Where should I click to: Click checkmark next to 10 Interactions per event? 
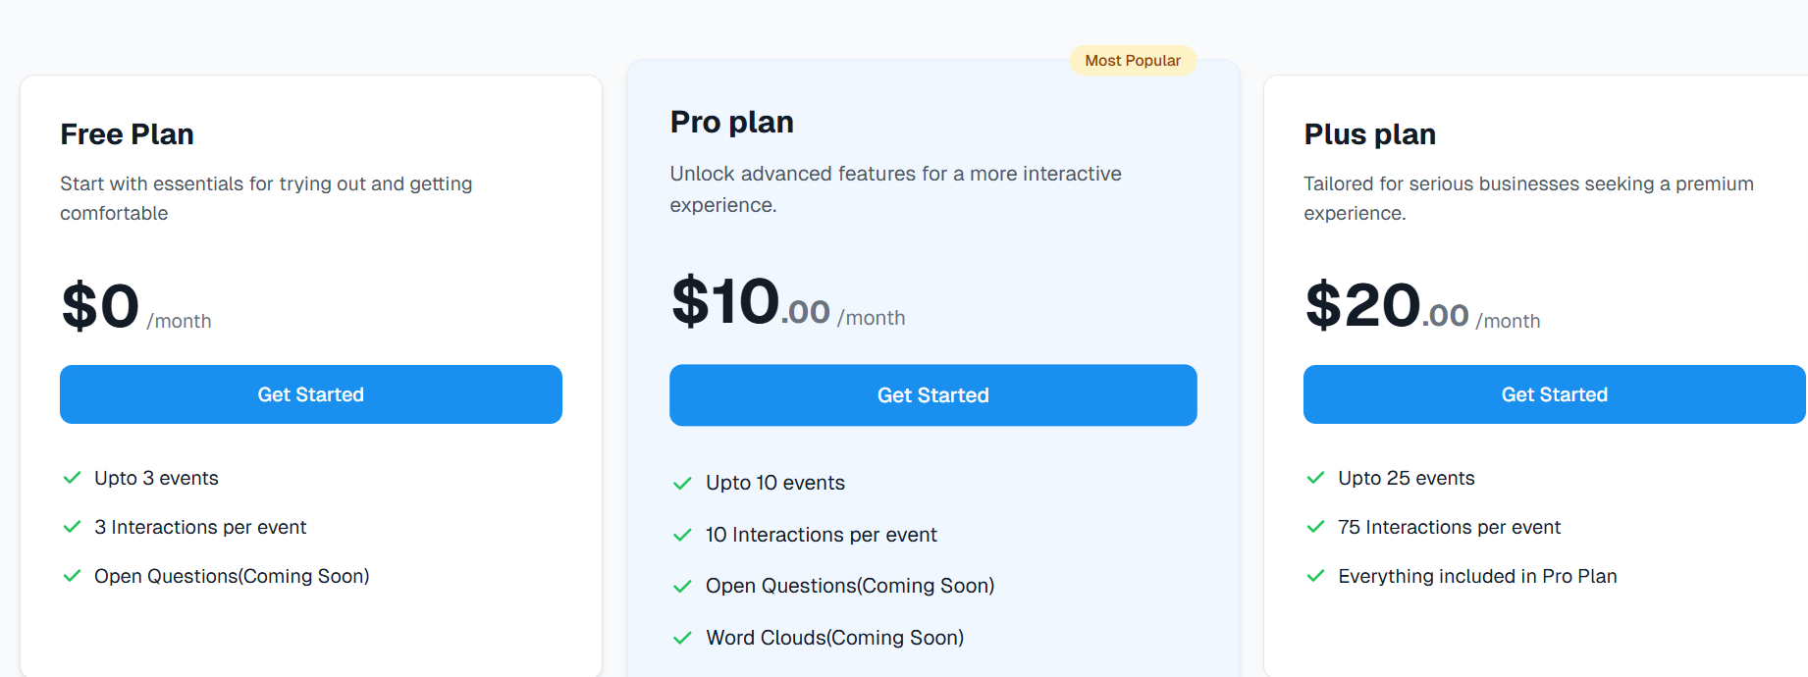(682, 535)
